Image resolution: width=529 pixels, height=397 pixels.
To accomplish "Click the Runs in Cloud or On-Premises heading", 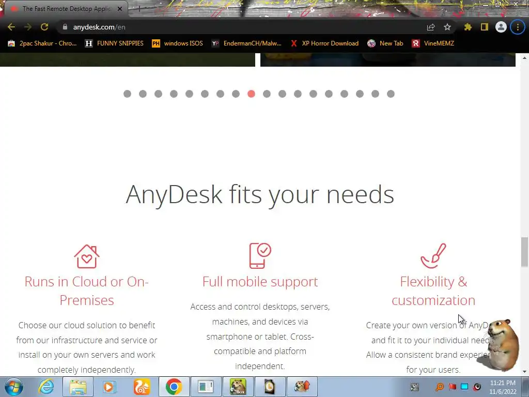I will coord(87,291).
